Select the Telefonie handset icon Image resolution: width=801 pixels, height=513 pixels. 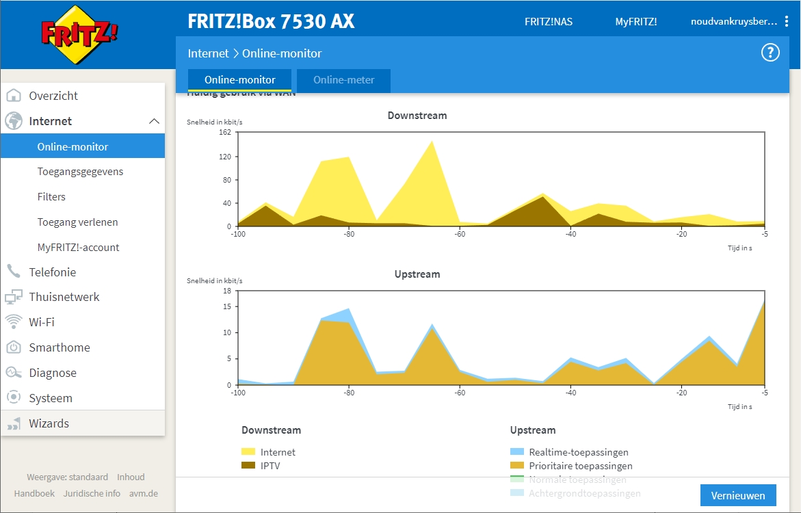point(14,272)
